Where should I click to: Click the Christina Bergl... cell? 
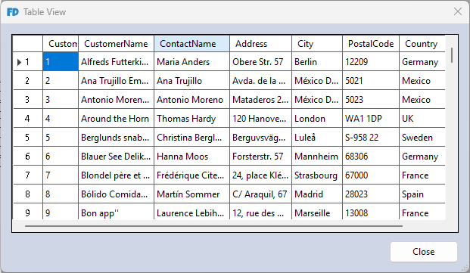tap(191, 138)
